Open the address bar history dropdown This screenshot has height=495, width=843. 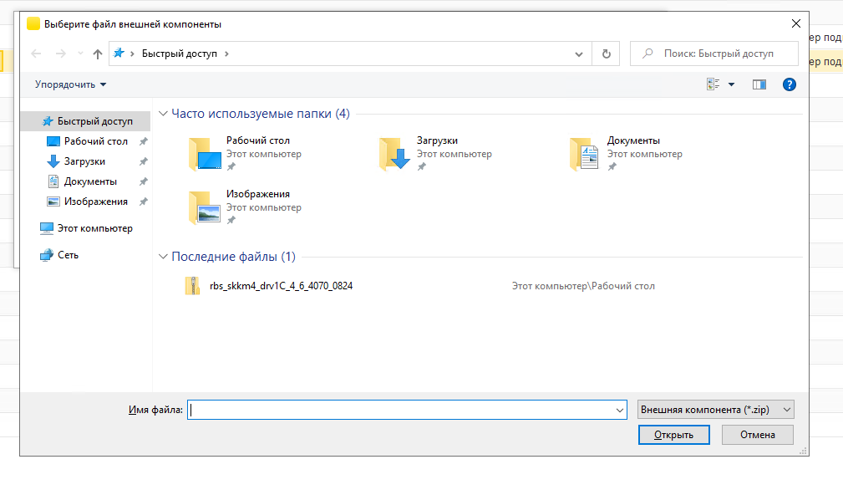(578, 54)
